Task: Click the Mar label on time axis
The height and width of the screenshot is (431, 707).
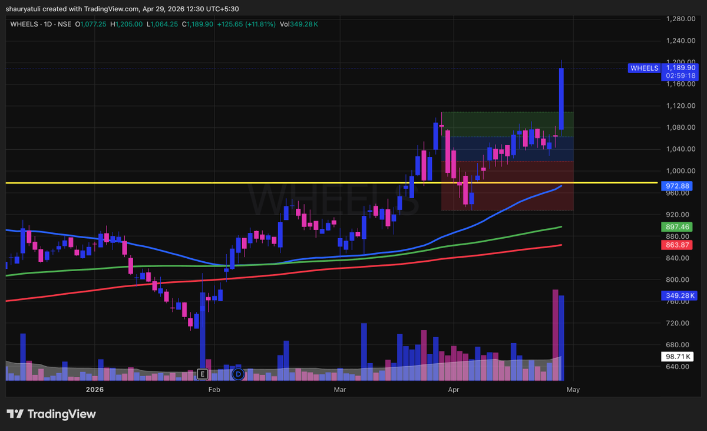Action: [339, 390]
